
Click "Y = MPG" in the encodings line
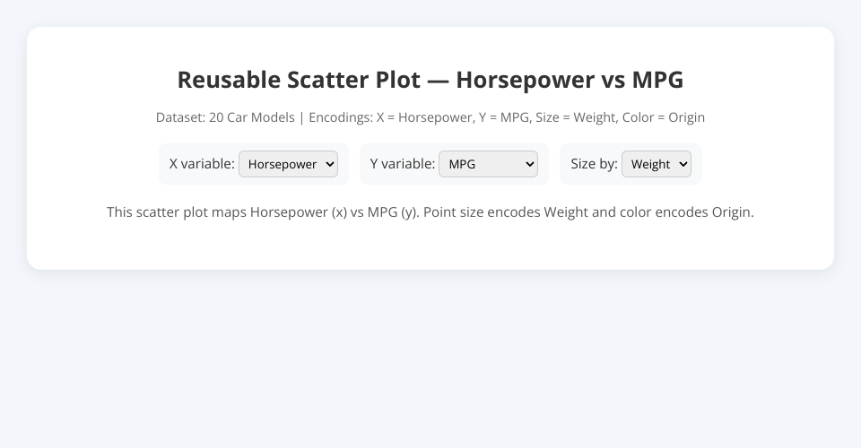tap(503, 117)
